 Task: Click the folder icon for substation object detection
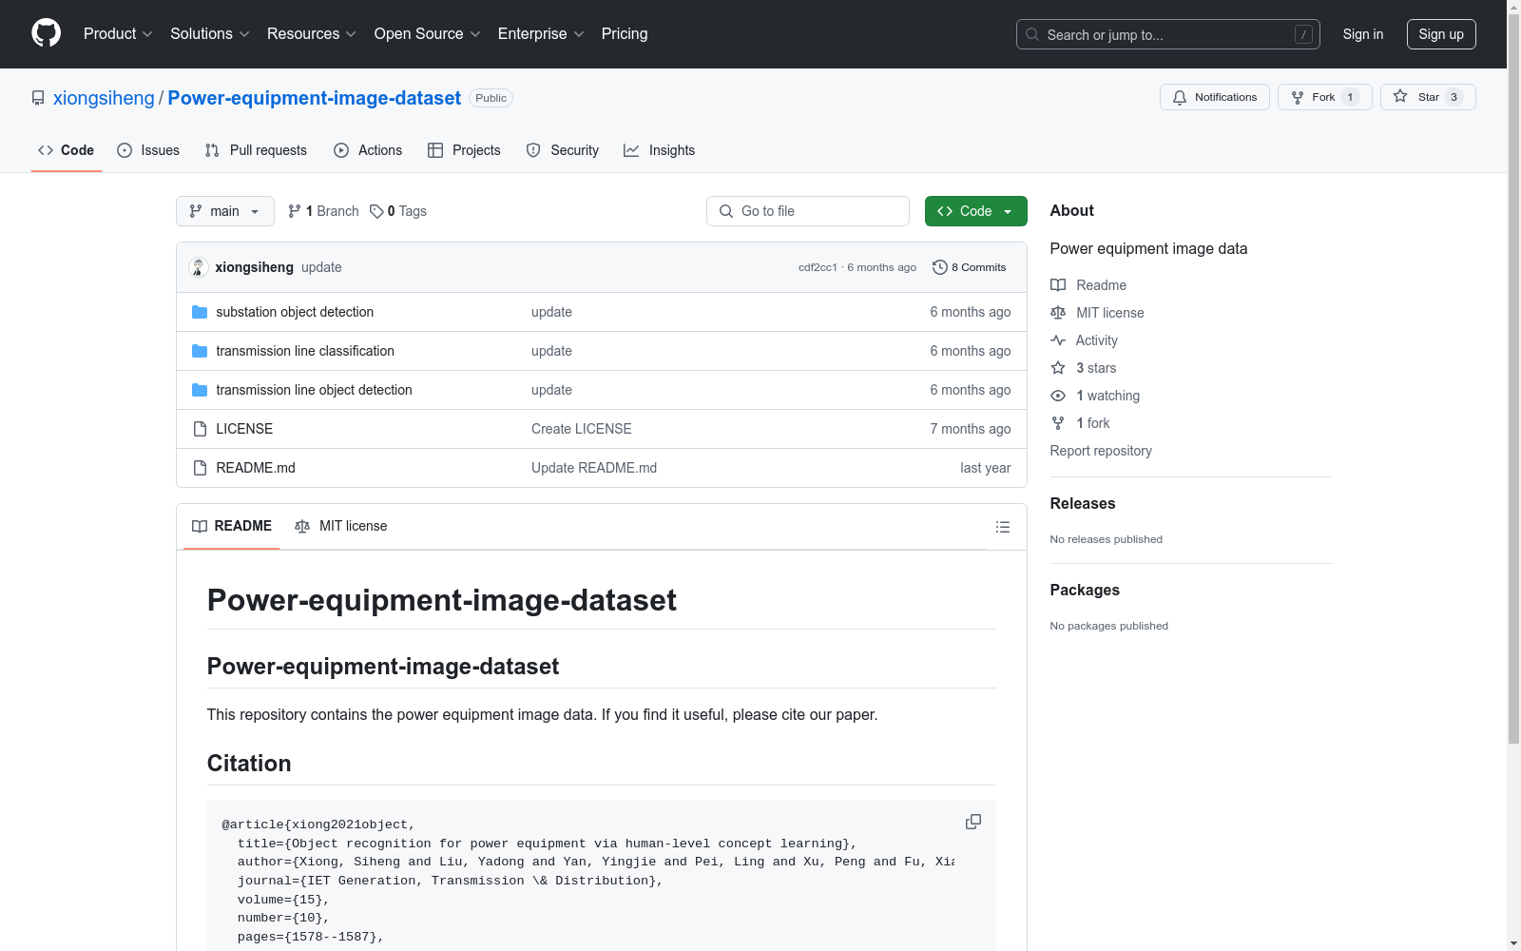(200, 312)
